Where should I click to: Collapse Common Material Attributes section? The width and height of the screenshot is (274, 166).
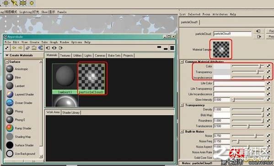coord(182,62)
